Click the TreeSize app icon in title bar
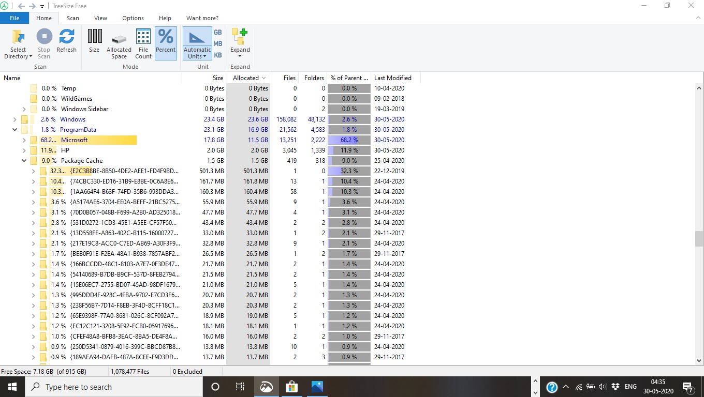Screen dimensions: 704x397 (x=5, y=6)
